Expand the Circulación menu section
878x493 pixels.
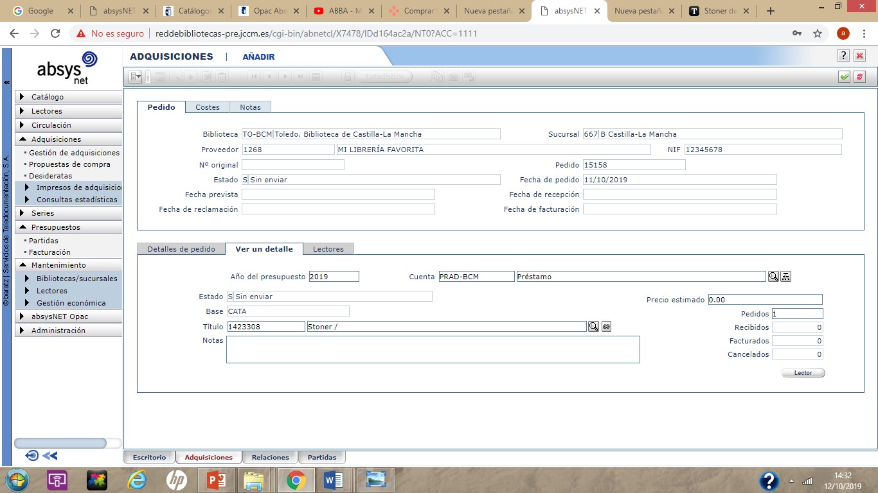click(68, 125)
